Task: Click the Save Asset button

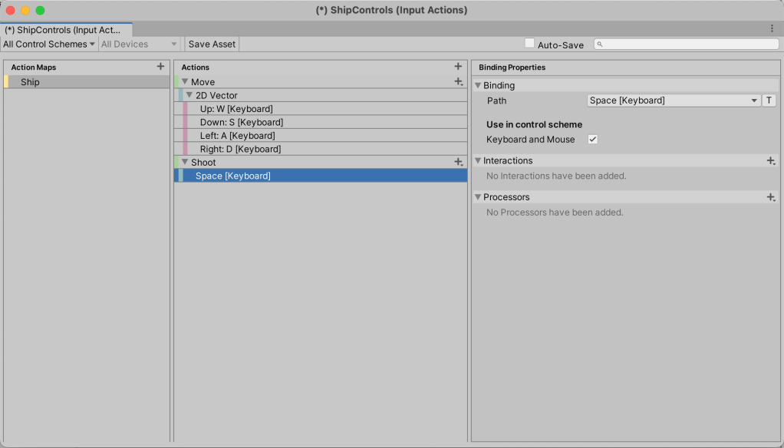Action: point(212,44)
